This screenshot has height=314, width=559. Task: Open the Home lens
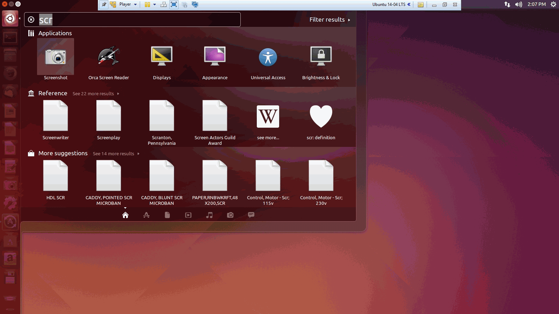(125, 215)
